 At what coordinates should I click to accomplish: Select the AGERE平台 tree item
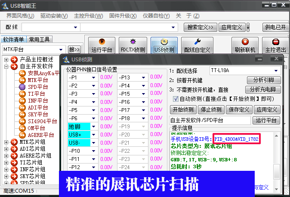point(41,135)
